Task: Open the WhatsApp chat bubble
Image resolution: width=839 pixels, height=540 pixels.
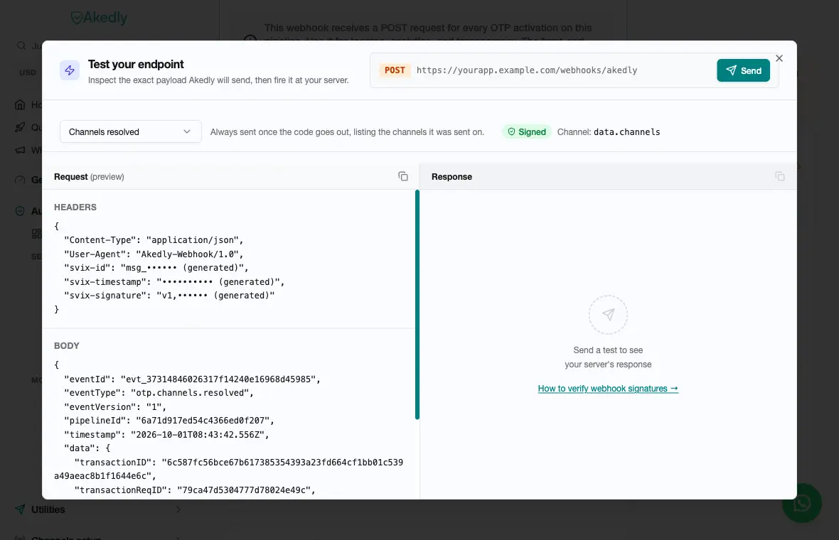Action: coord(801,503)
